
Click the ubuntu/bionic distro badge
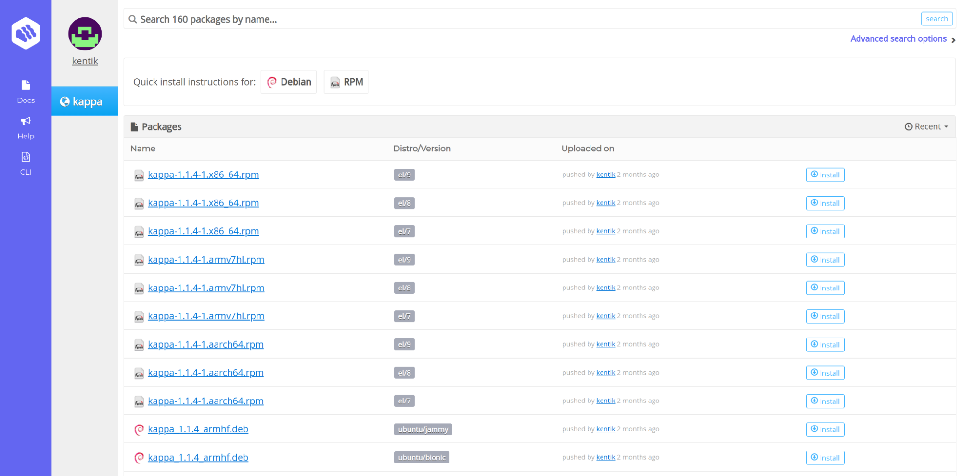coord(422,457)
